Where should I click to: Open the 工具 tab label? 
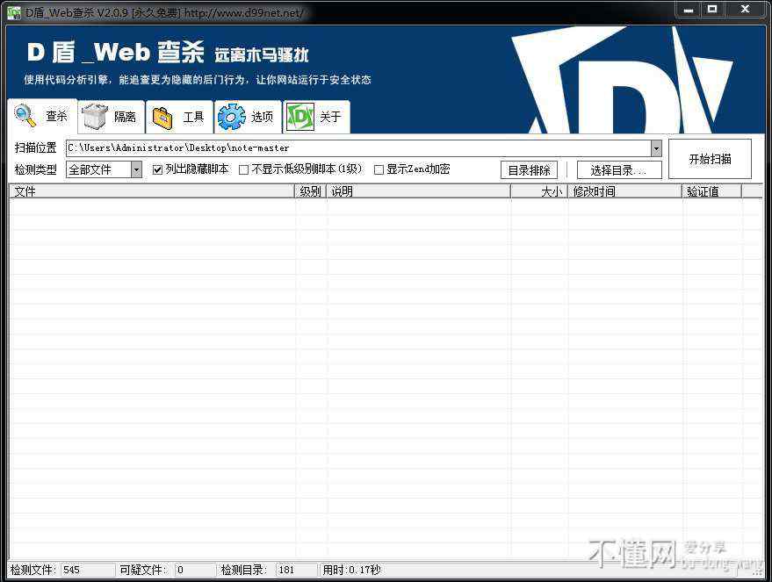[193, 117]
